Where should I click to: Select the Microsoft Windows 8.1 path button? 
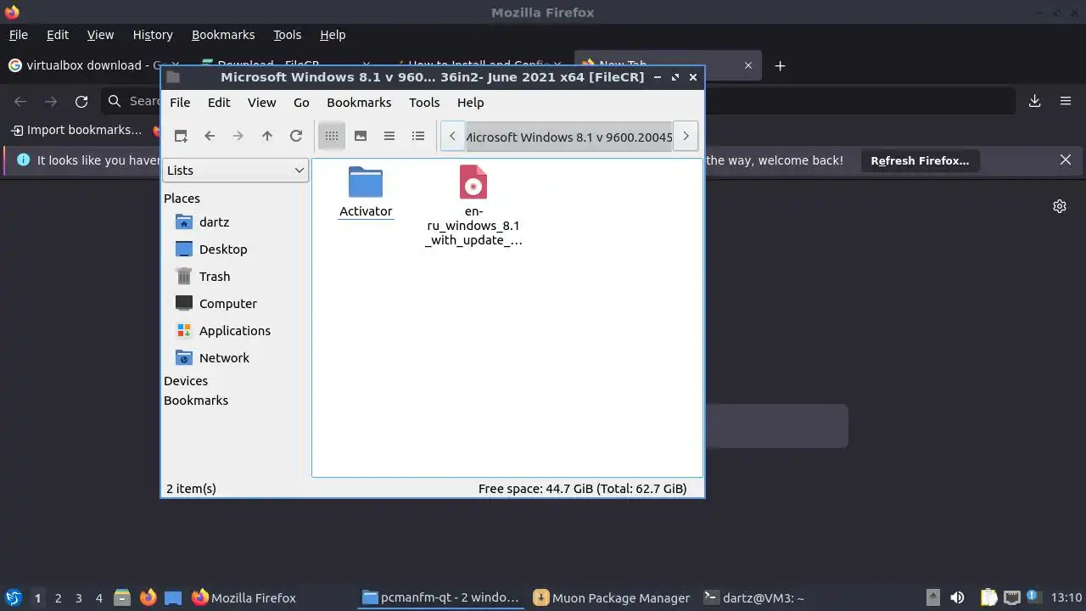coord(568,137)
